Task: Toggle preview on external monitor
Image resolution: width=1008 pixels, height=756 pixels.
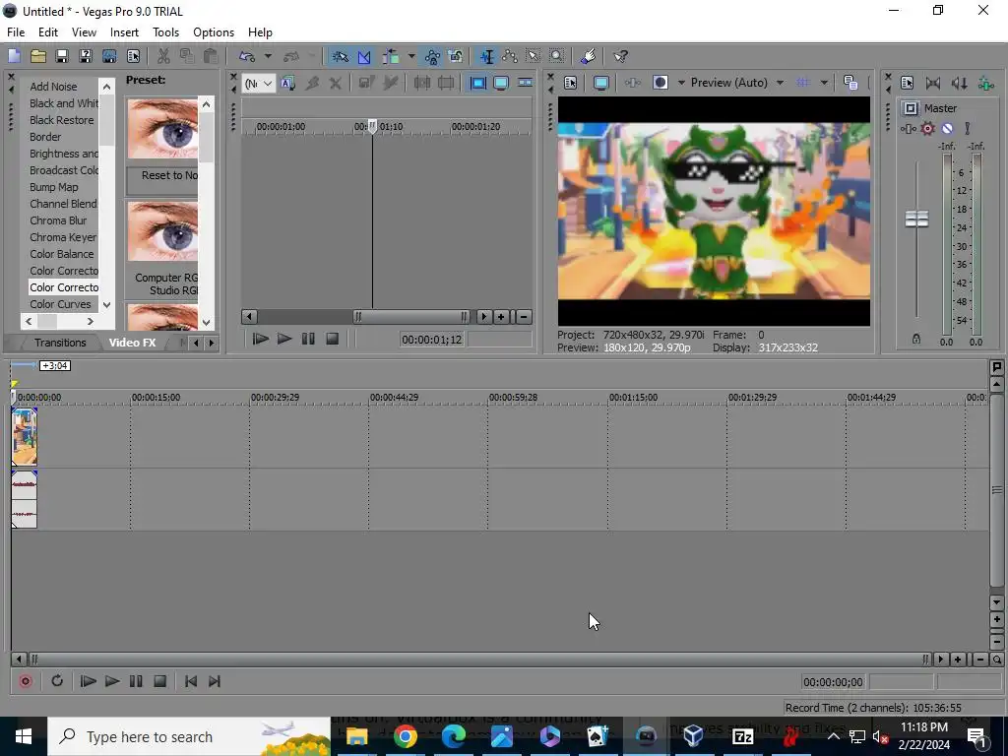Action: pyautogui.click(x=601, y=83)
